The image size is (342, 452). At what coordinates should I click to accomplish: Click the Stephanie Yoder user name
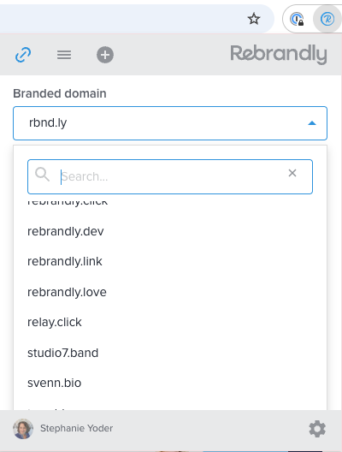(77, 428)
